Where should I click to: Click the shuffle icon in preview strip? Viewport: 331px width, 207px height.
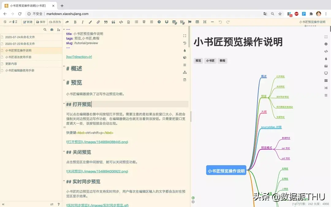[x=326, y=88]
